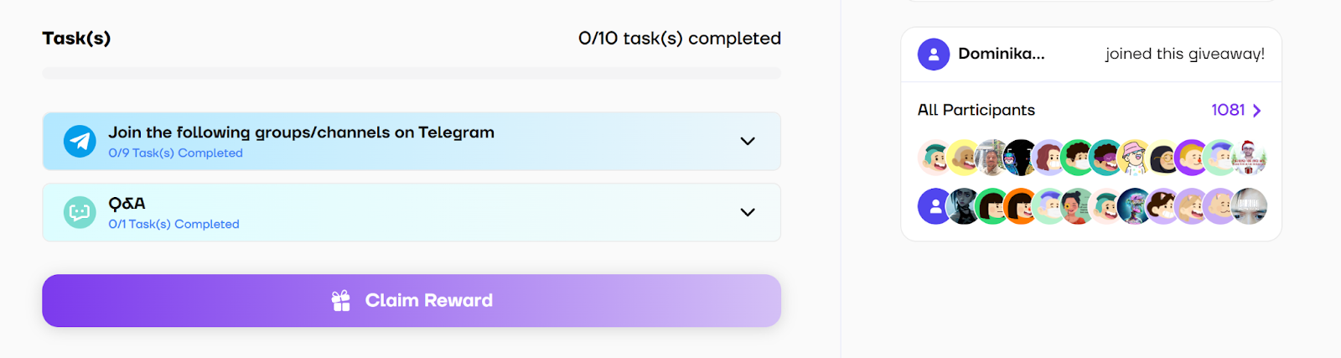Expand the Q&A task chevron
Image resolution: width=1341 pixels, height=358 pixels.
click(x=748, y=213)
